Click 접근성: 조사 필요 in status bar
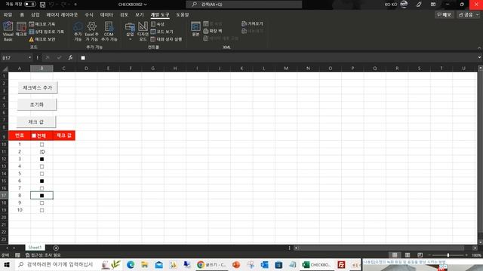Screen dimensions: 483x271 (43, 255)
